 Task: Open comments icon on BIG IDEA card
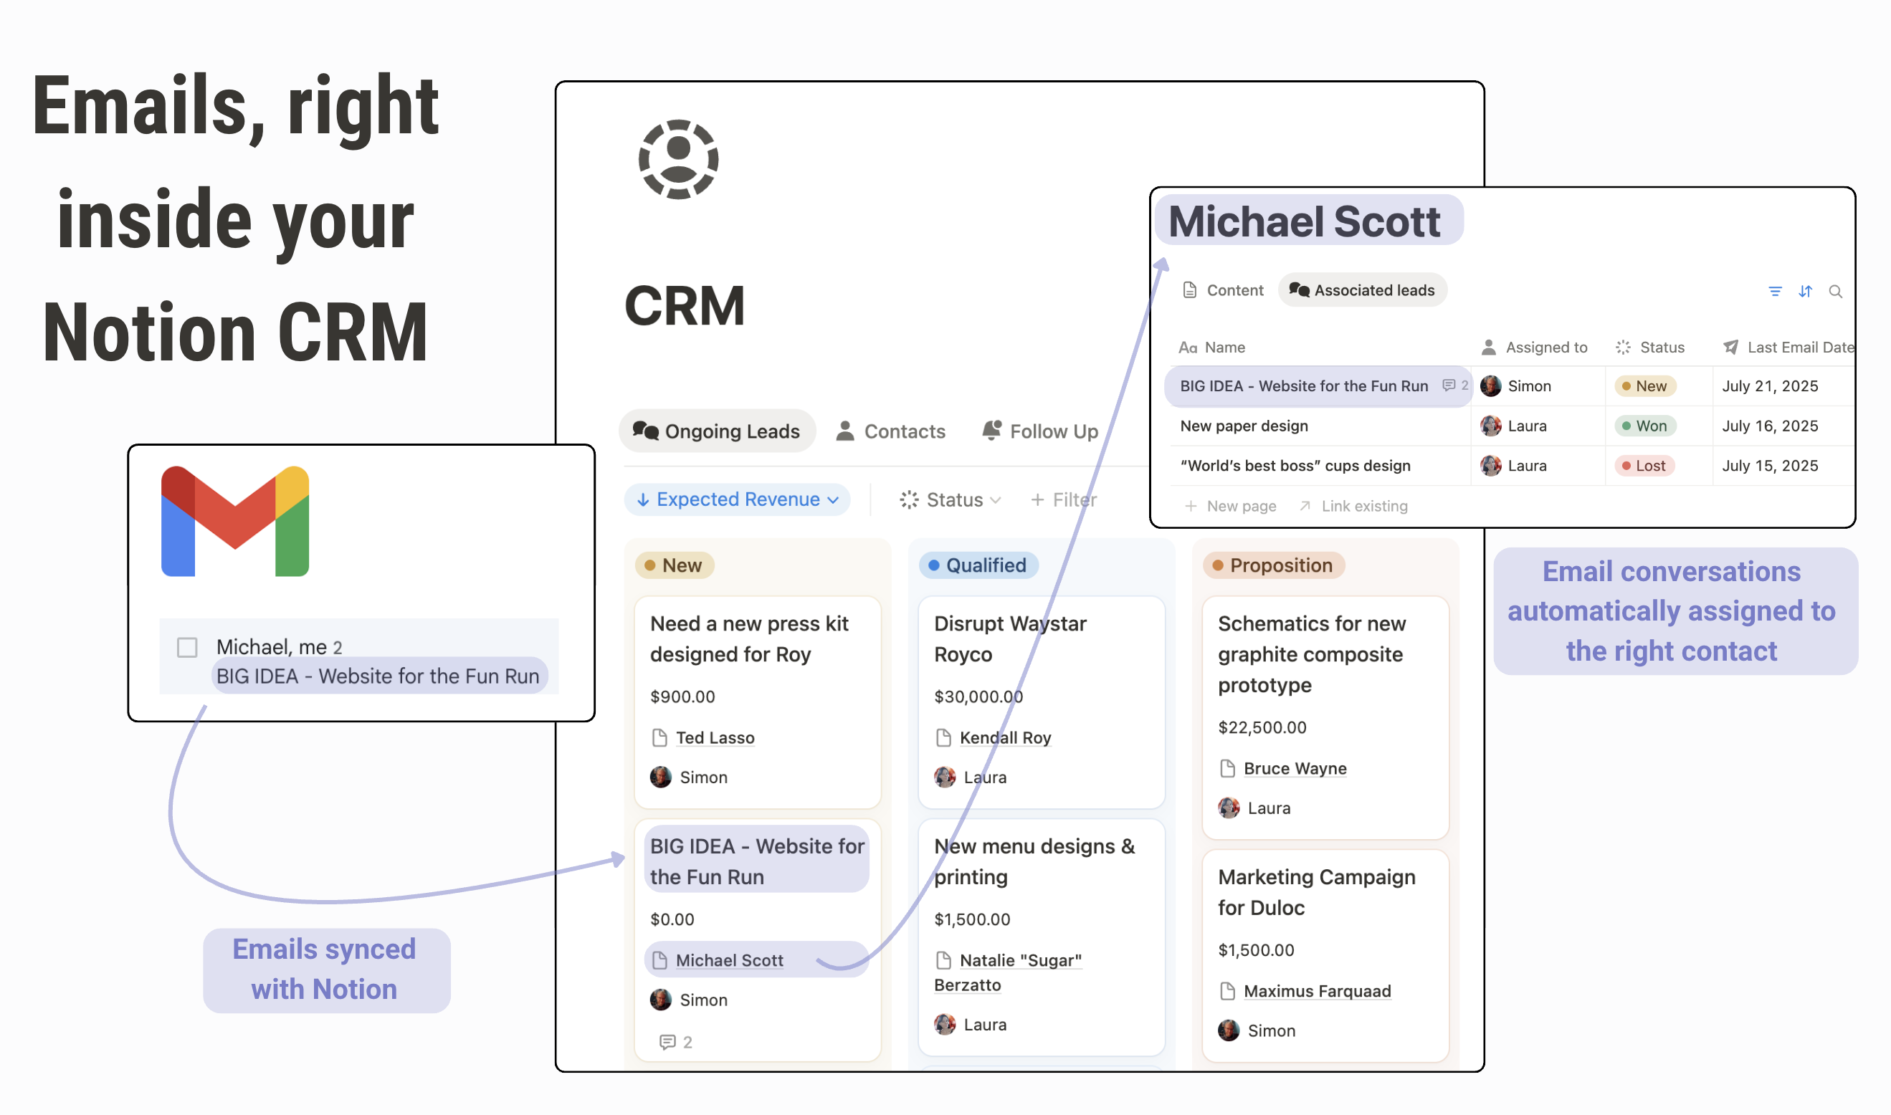coord(667,1041)
